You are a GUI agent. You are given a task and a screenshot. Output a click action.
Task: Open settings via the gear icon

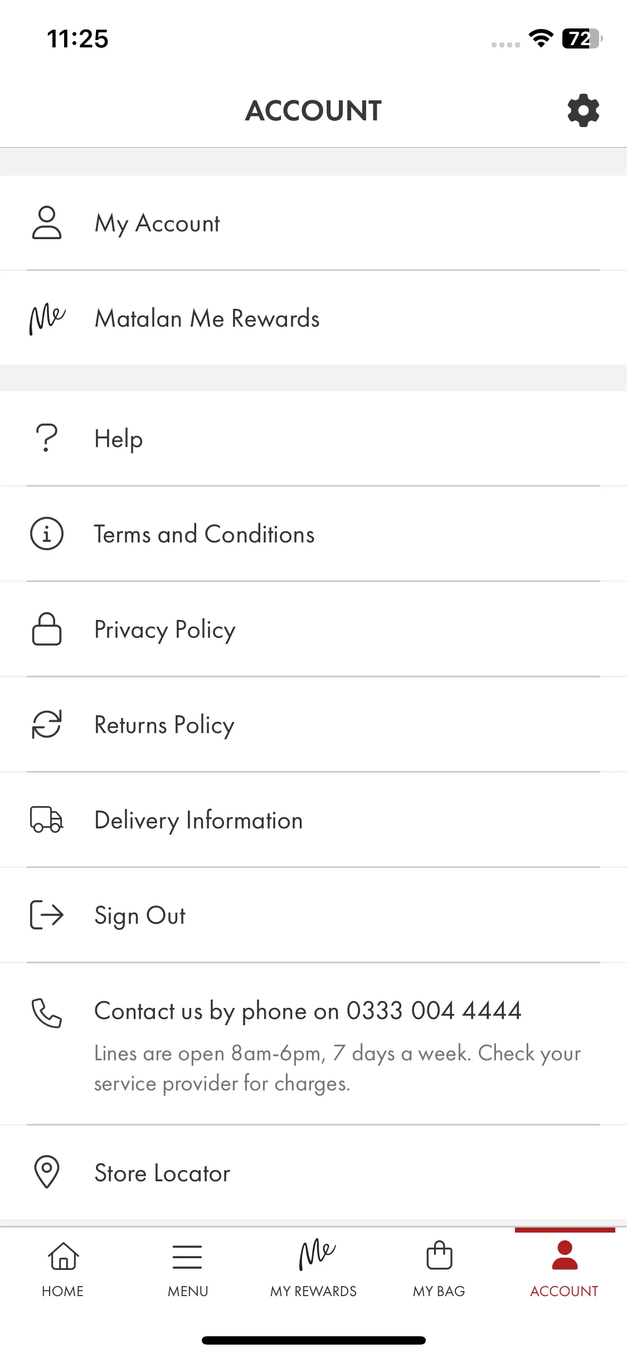coord(583,110)
